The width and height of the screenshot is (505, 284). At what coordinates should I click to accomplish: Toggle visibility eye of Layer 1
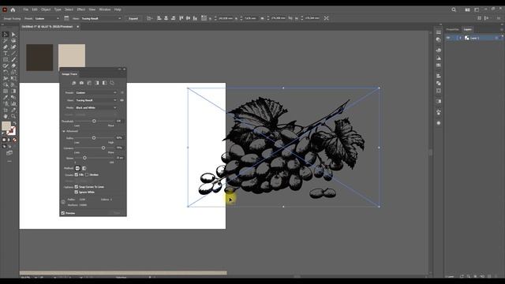click(x=448, y=38)
